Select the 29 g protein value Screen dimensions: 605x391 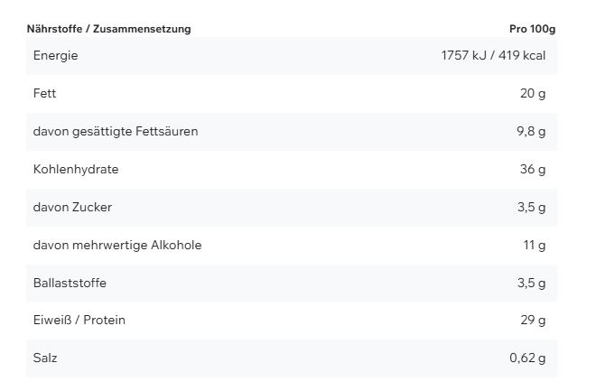533,321
